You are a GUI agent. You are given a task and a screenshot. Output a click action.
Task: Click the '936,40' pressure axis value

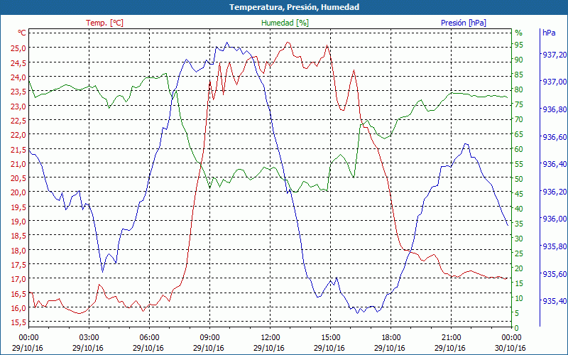click(x=555, y=164)
